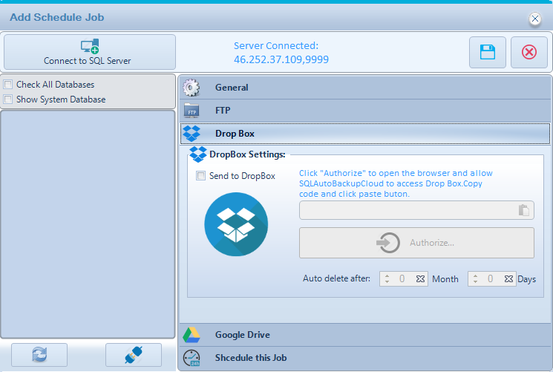The height and width of the screenshot is (372, 553).
Task: Click the plug disconnect icon button
Action: (134, 355)
